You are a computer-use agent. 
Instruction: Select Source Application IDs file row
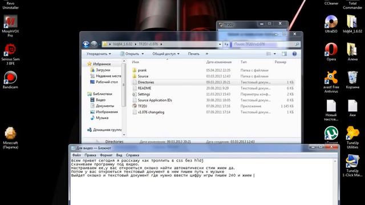tap(213, 100)
